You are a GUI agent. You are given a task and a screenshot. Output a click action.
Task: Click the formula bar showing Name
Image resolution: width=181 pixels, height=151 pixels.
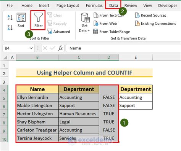click(123, 48)
